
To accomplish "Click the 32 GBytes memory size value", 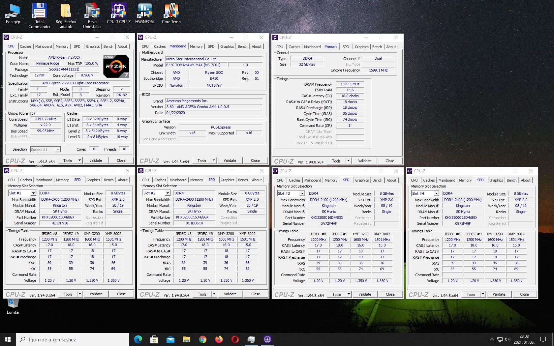I will pyautogui.click(x=307, y=64).
